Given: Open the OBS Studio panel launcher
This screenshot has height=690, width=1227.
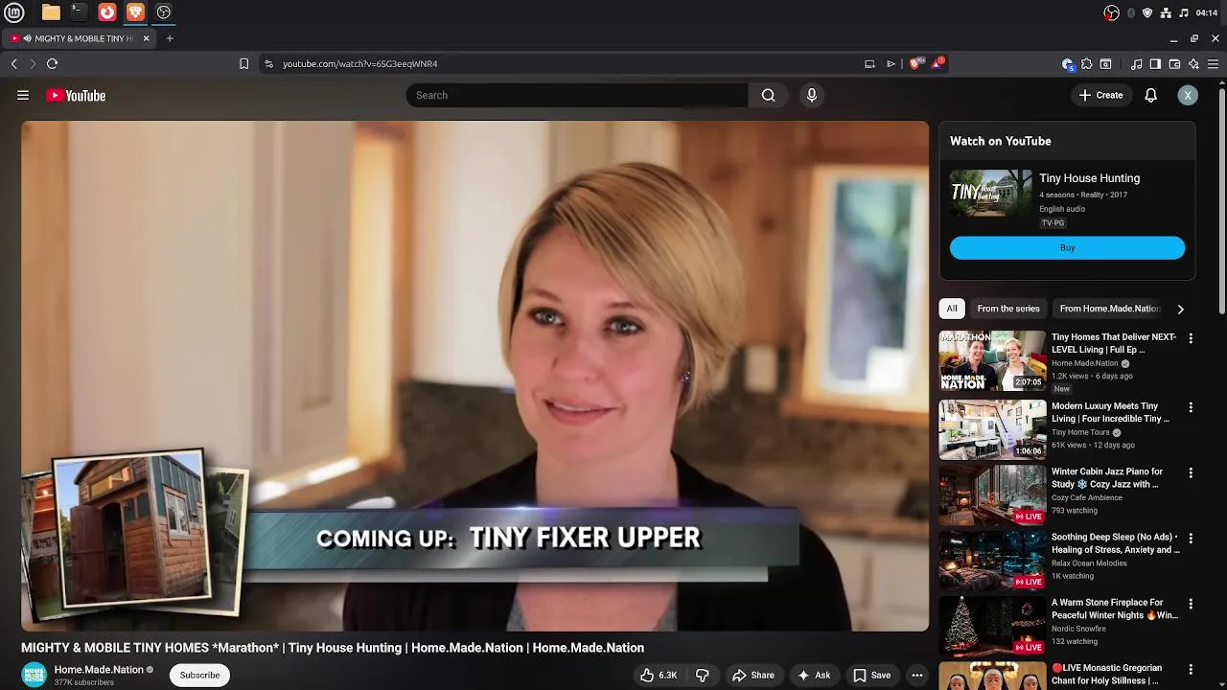Looking at the screenshot, I should pos(164,12).
